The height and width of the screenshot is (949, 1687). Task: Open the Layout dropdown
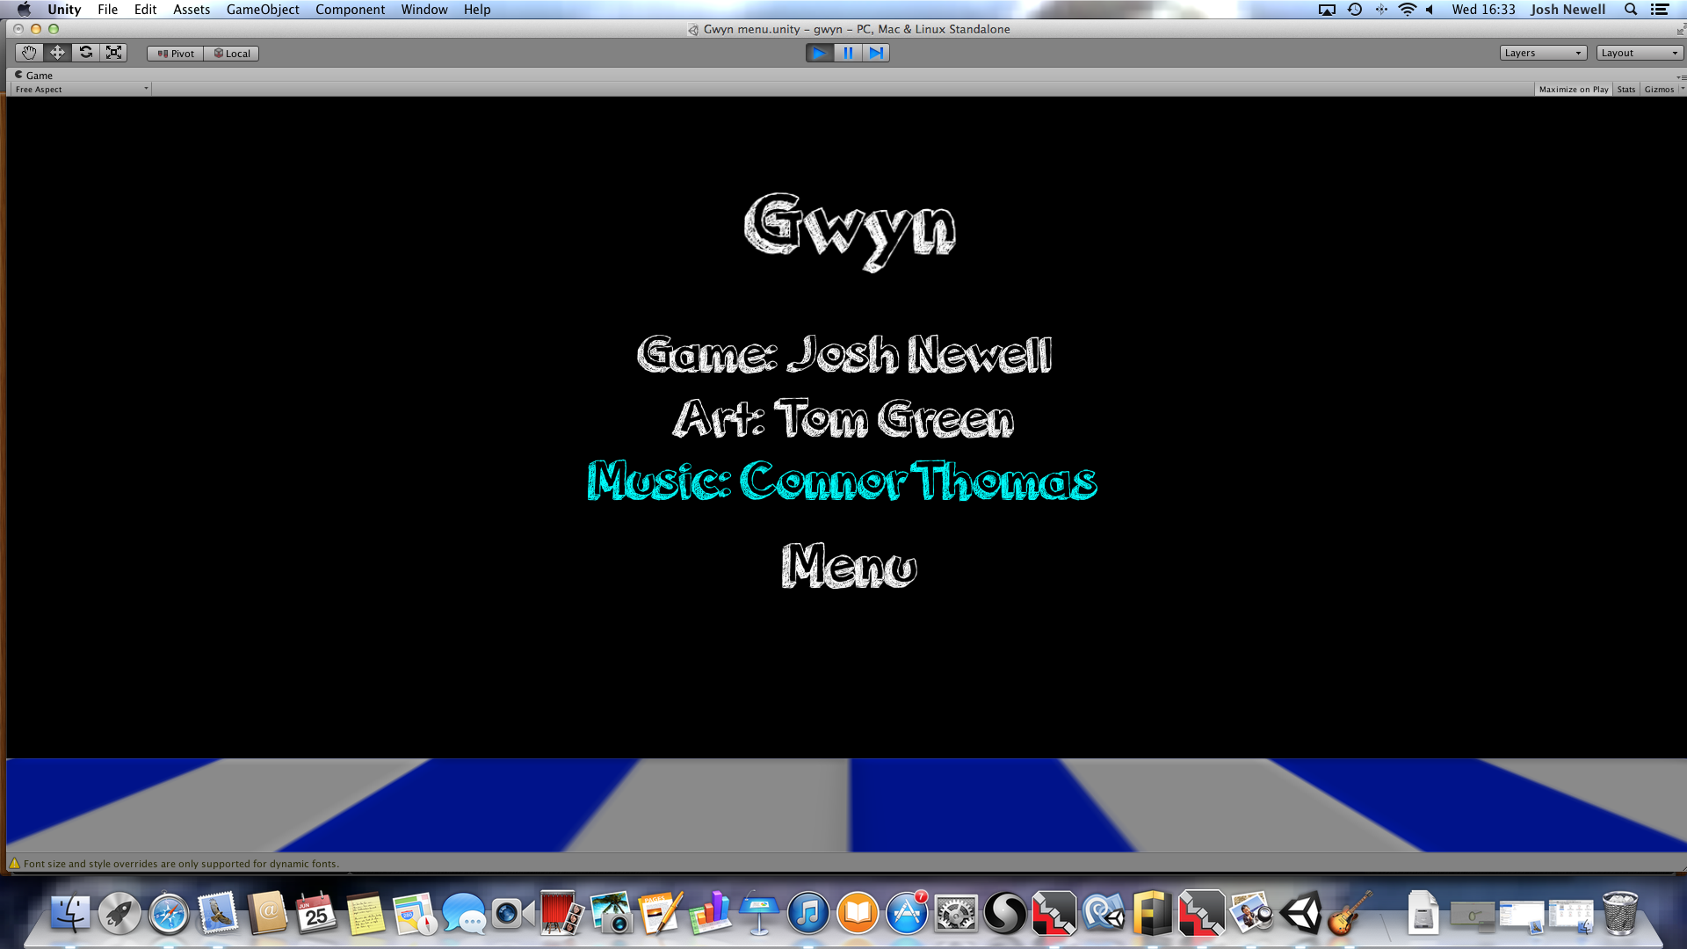[1639, 53]
